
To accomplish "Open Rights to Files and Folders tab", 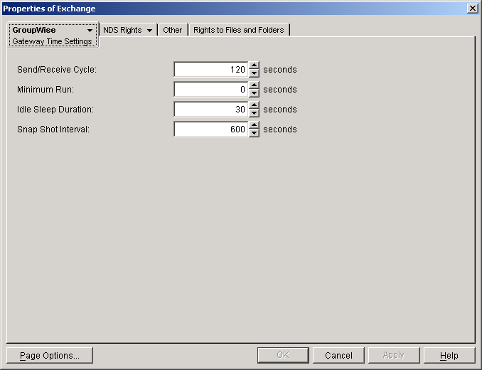I will (x=239, y=30).
